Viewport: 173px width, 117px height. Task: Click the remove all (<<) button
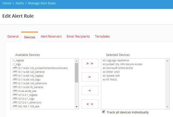tap(90, 104)
